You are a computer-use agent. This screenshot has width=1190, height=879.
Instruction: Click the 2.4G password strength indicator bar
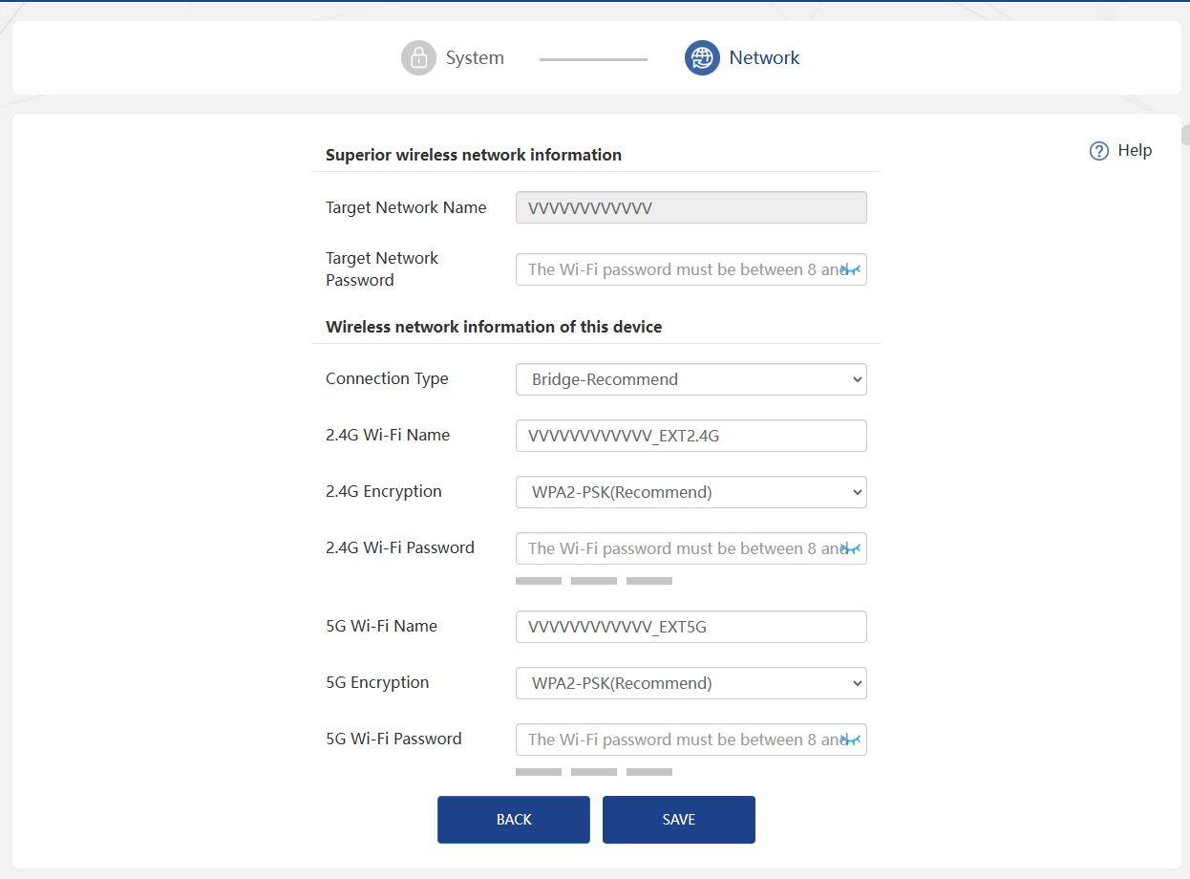click(x=593, y=581)
